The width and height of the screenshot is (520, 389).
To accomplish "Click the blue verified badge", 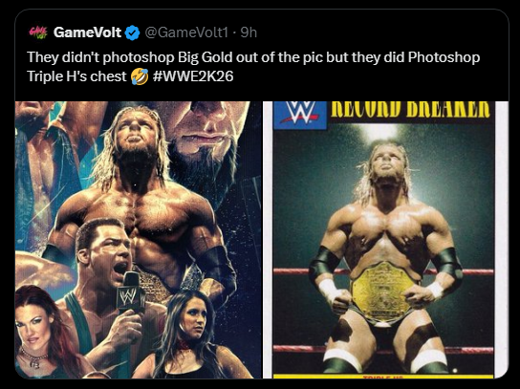I will point(133,32).
